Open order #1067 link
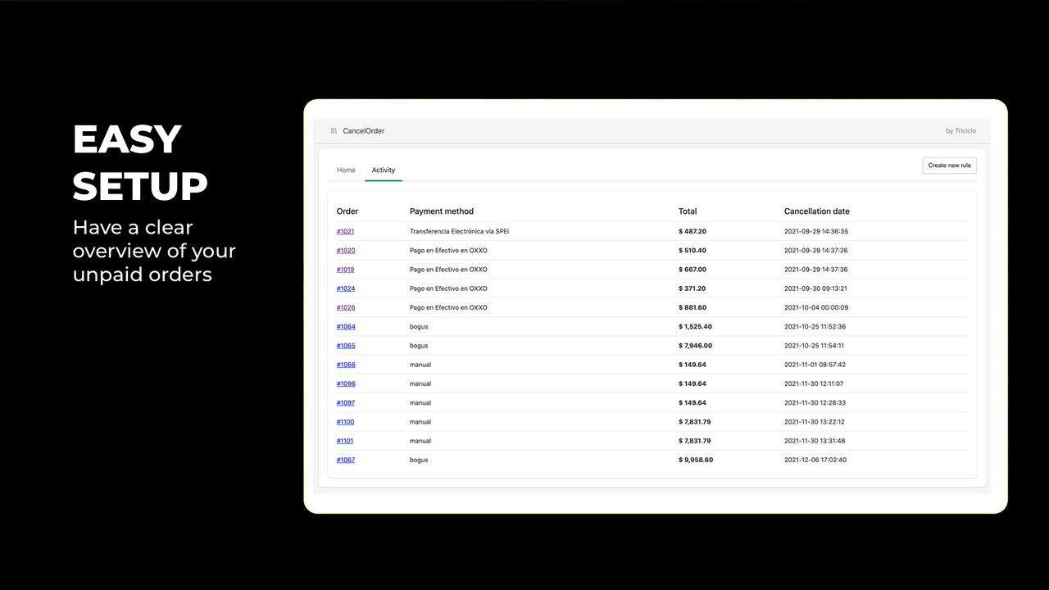The image size is (1049, 590). click(x=346, y=460)
